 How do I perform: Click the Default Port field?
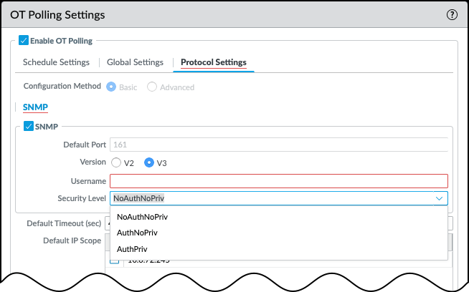[278, 145]
